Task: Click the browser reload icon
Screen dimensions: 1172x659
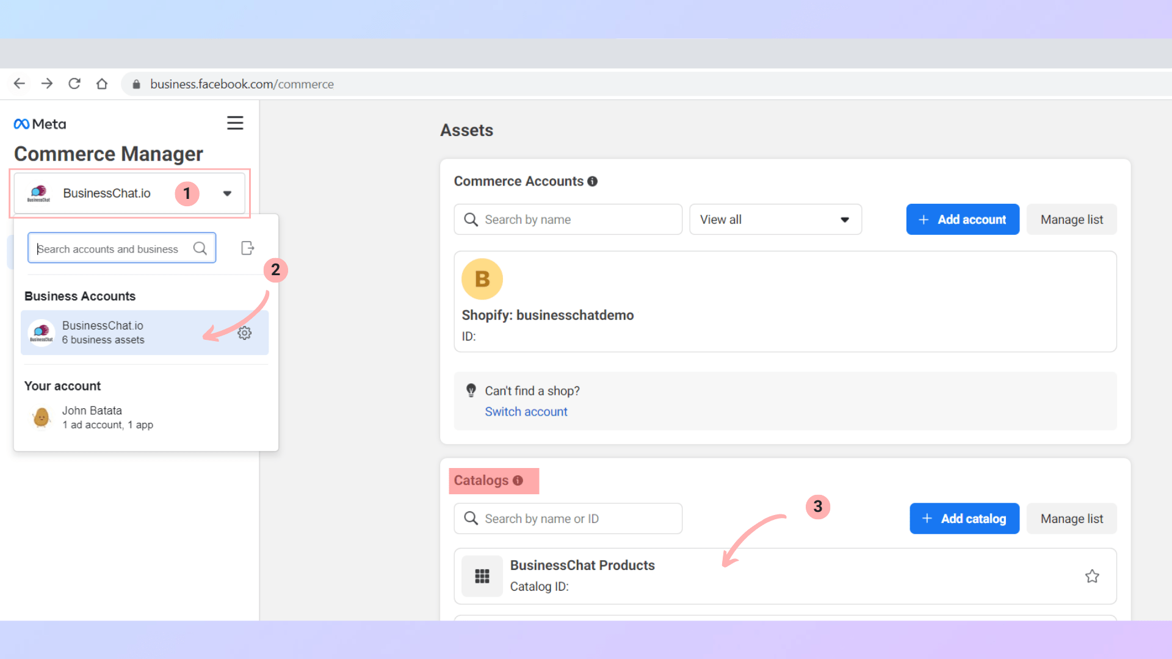Action: point(74,84)
